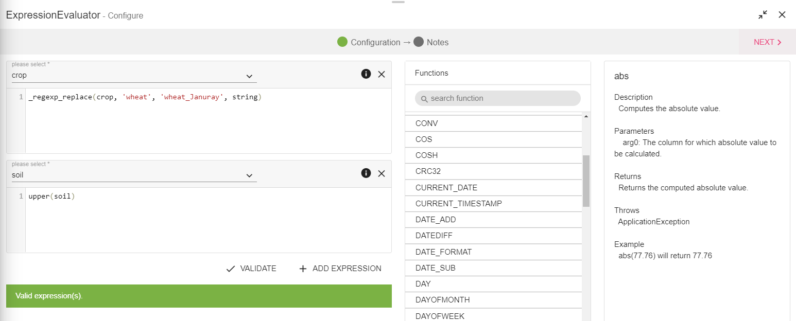Click the functions list scrollbar thumb
Viewport: 796px width, 321px height.
(586, 180)
